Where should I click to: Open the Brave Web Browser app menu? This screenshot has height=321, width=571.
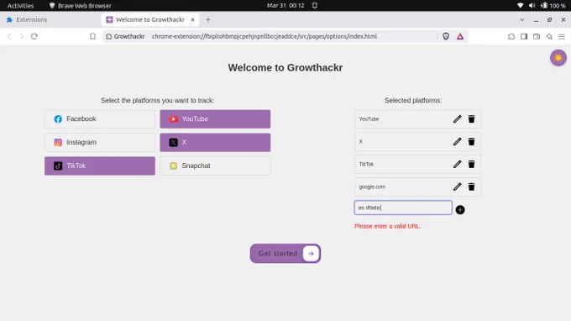tap(80, 6)
